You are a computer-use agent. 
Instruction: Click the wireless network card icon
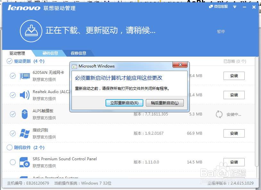coord(25,76)
